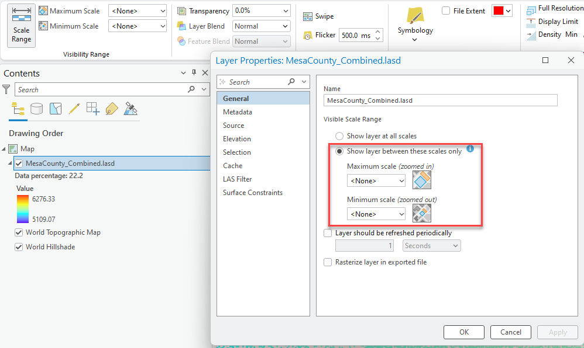Uncheck the World Hillshade layer
Screen dimensions: 584x348
(19, 246)
